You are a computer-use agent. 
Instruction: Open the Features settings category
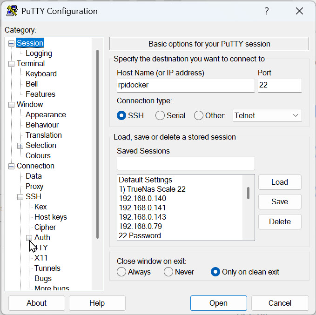tap(40, 94)
